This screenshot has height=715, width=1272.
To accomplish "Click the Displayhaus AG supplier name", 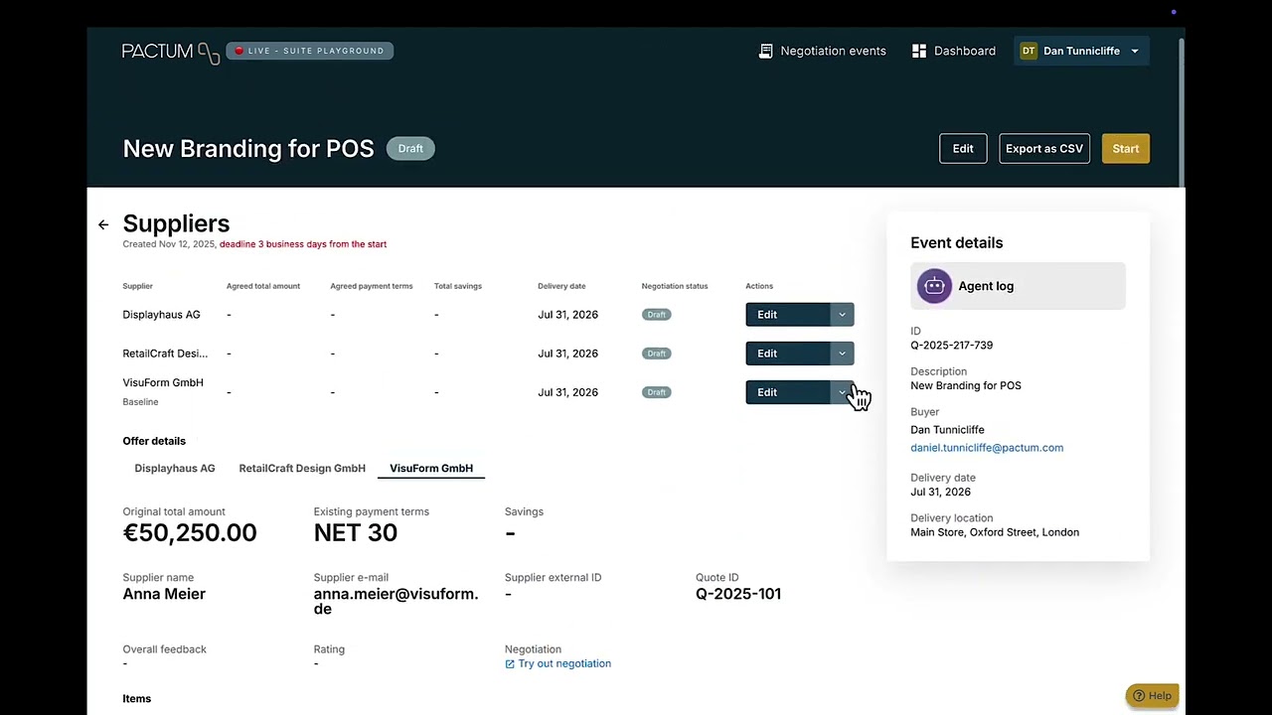I will (161, 315).
